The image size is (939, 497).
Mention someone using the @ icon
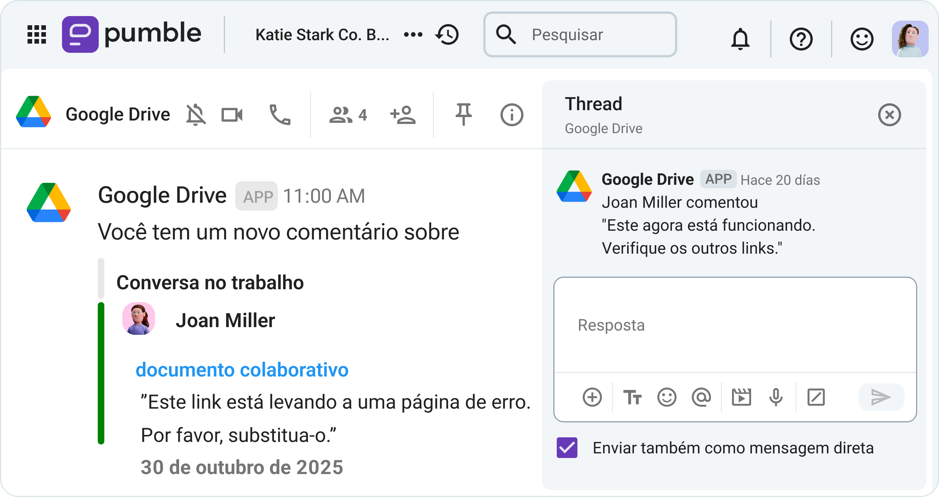703,397
